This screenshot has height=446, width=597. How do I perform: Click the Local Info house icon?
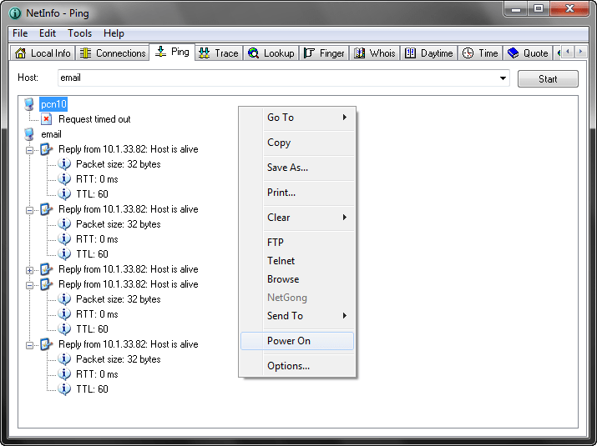click(x=20, y=53)
